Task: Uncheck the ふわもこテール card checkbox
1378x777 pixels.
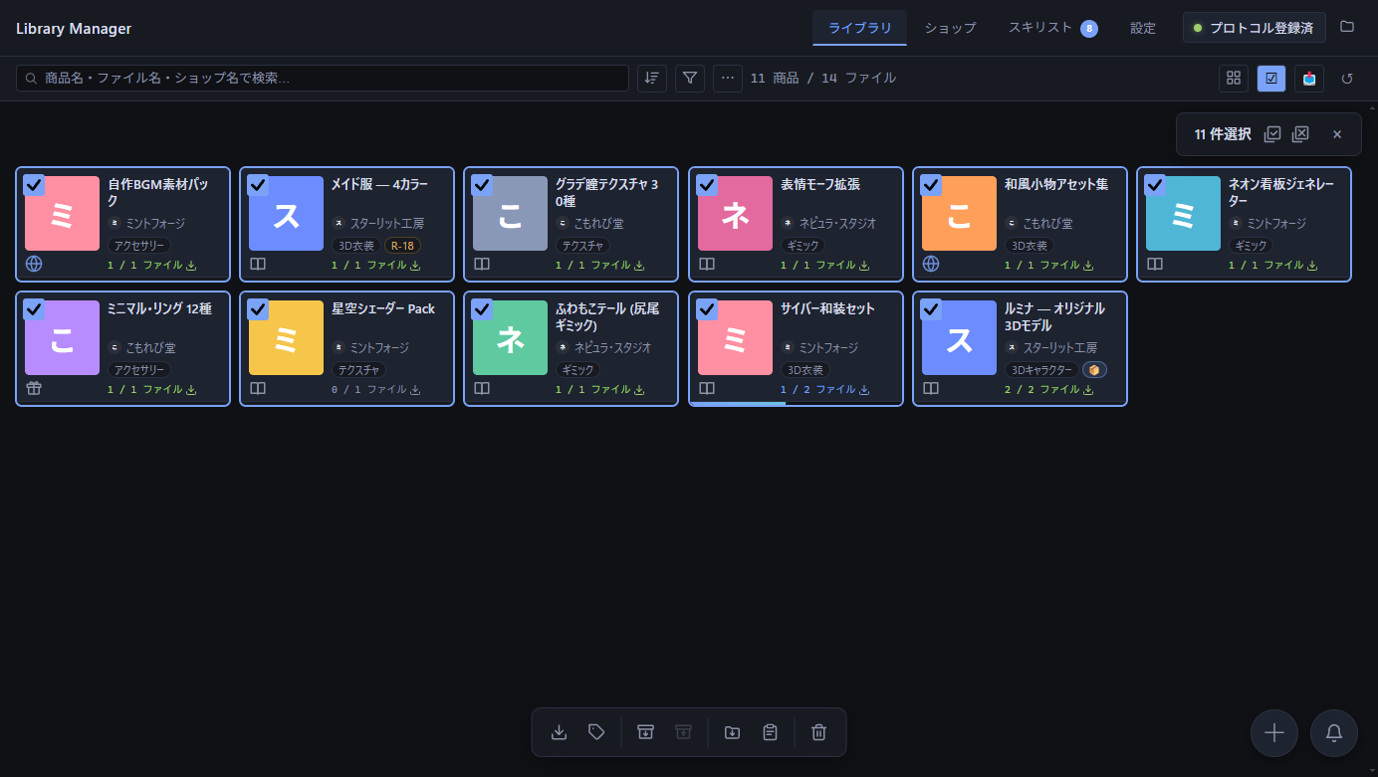Action: coord(482,309)
